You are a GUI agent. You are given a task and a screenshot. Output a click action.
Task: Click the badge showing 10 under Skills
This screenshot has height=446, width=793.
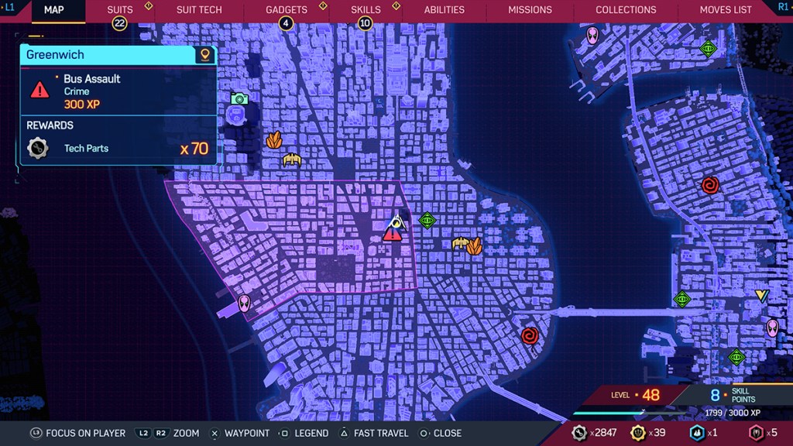pyautogui.click(x=365, y=23)
